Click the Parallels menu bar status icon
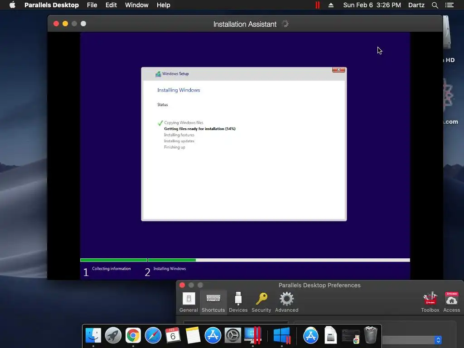The width and height of the screenshot is (464, 348). coord(318,5)
